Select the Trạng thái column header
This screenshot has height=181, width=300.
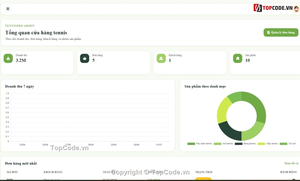(204, 172)
